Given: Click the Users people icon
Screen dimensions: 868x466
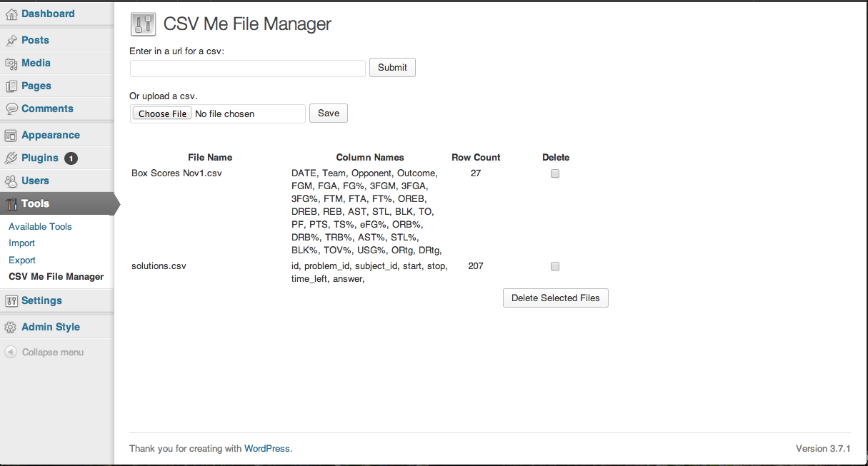Looking at the screenshot, I should 11,181.
